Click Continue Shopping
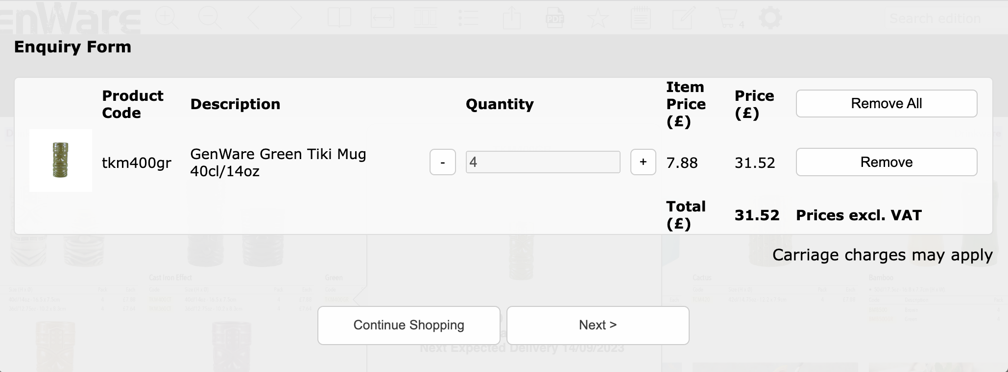This screenshot has height=372, width=1008. click(409, 325)
